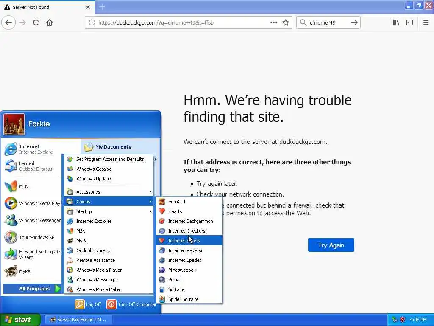Open Remote Assistance

[x=108, y=260]
